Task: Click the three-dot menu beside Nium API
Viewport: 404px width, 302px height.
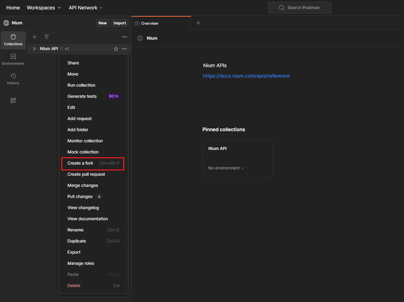Action: coord(124,49)
